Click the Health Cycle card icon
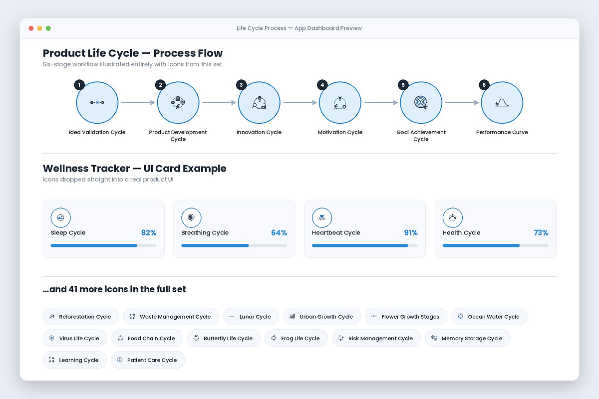 (x=453, y=217)
